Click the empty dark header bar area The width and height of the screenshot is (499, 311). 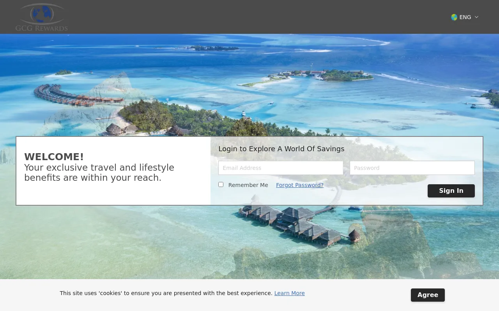pyautogui.click(x=257, y=17)
